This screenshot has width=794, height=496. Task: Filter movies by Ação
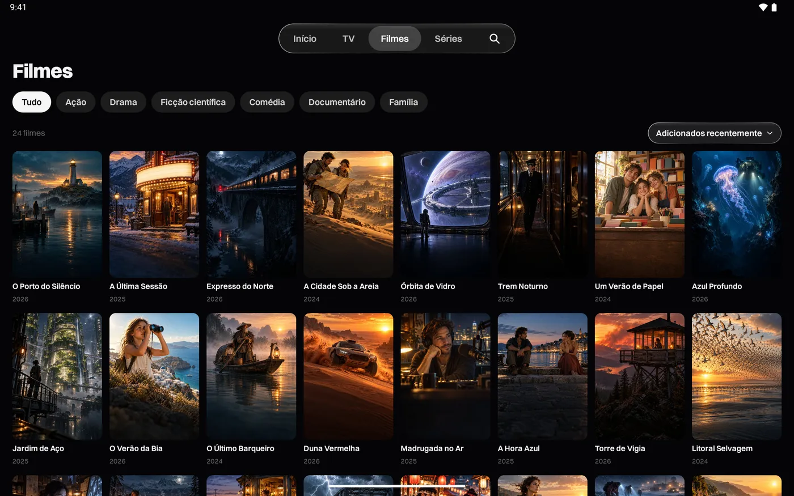click(76, 102)
